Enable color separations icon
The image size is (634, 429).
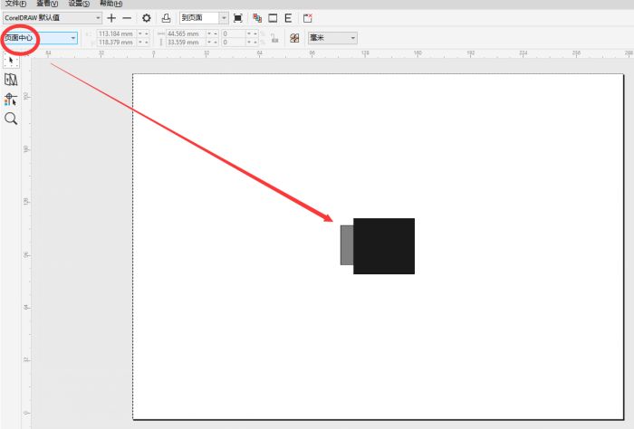[256, 18]
